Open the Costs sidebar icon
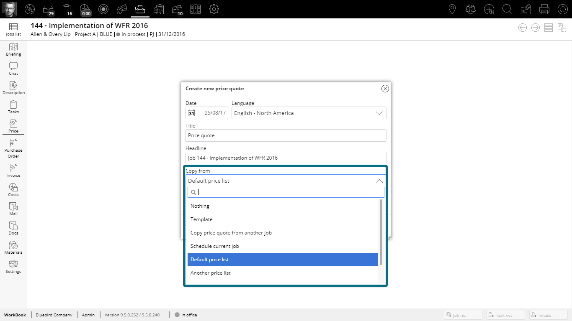Image resolution: width=572 pixels, height=321 pixels. (x=13, y=190)
